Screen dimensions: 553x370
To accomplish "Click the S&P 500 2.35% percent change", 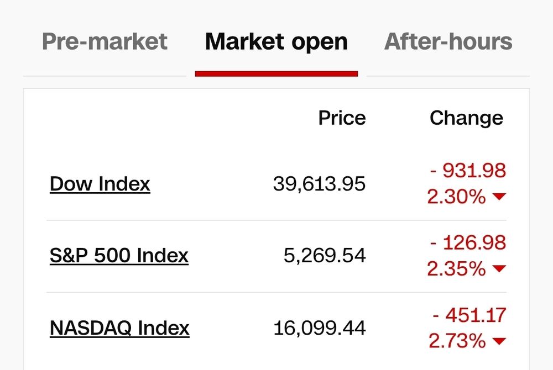I will [456, 269].
